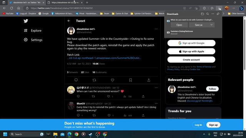Refresh the current page
Viewport: 246px width, 138px height.
pyautogui.click(x=12, y=8)
